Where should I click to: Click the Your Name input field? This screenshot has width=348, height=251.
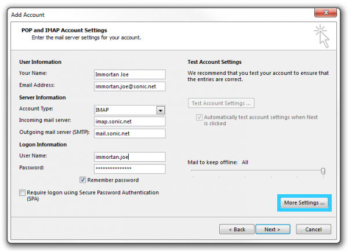coord(129,75)
